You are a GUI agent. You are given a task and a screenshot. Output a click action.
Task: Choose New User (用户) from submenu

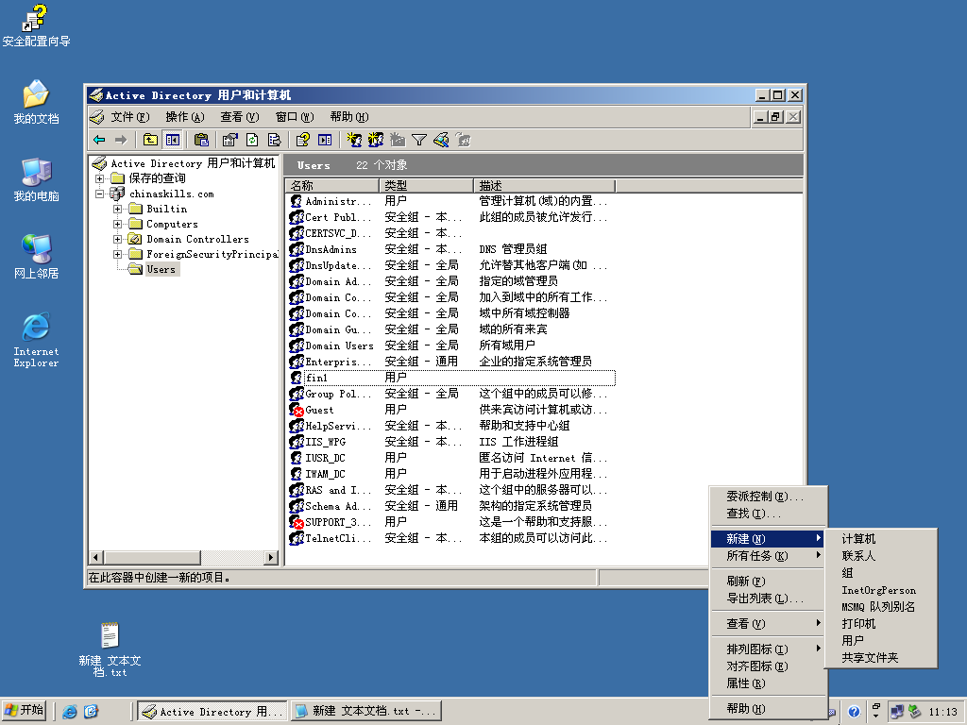(881, 641)
